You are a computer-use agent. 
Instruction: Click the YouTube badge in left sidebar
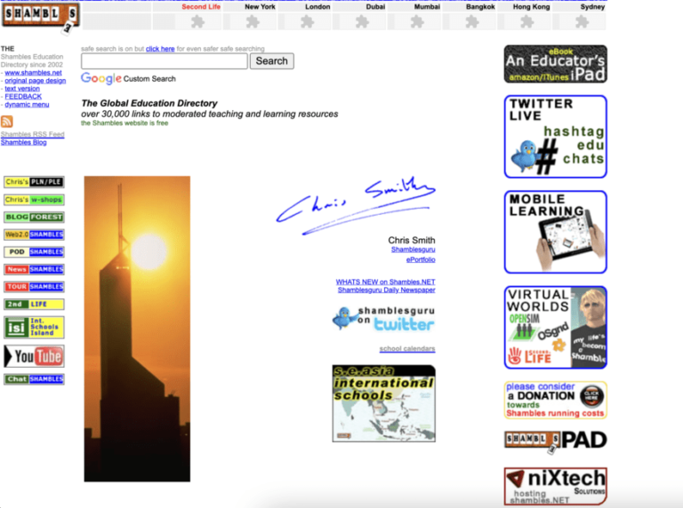click(x=34, y=357)
